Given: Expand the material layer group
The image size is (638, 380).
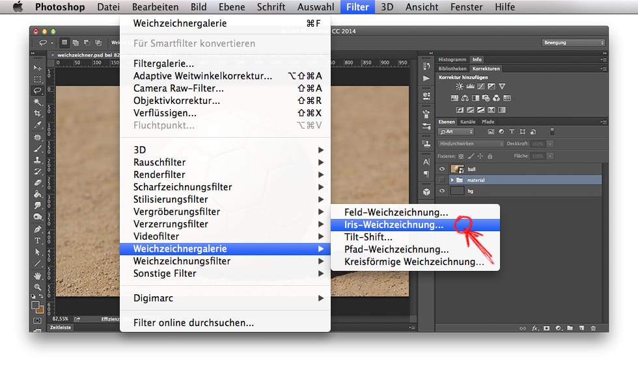Looking at the screenshot, I should point(452,180).
